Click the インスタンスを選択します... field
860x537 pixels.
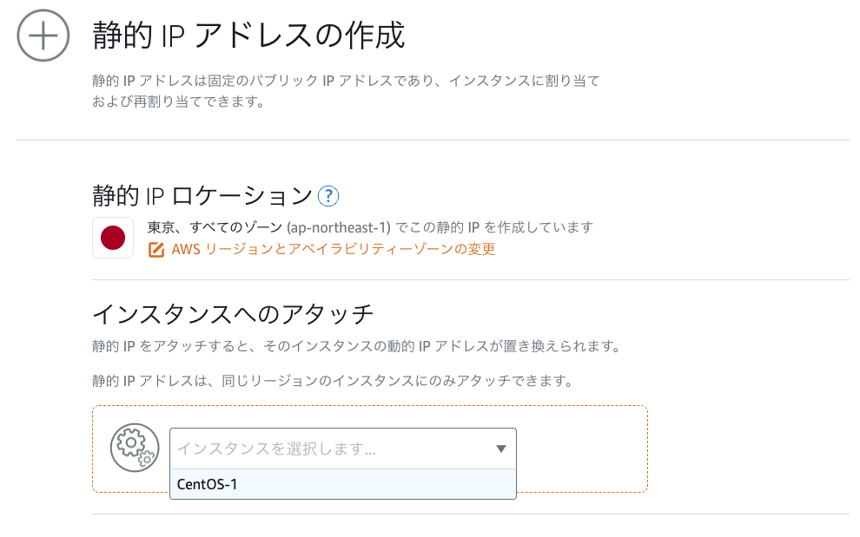coord(343,449)
